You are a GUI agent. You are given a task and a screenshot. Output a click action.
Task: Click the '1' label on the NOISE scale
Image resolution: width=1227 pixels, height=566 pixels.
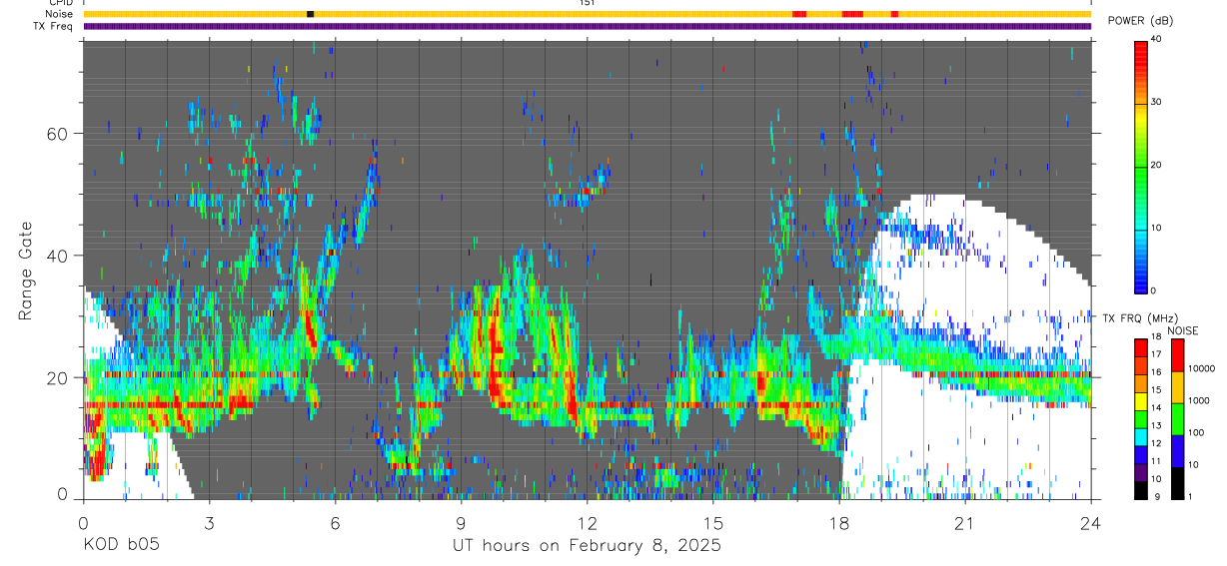[x=1190, y=497]
